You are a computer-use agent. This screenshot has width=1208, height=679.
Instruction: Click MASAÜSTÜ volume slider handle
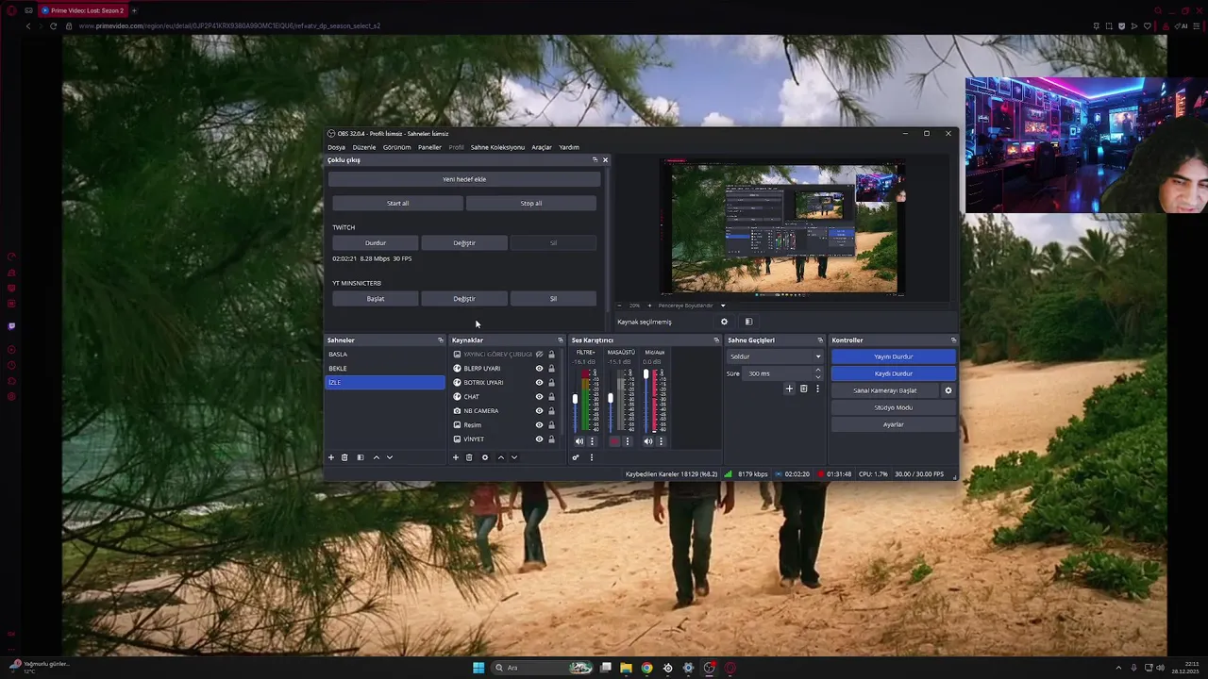coord(610,398)
